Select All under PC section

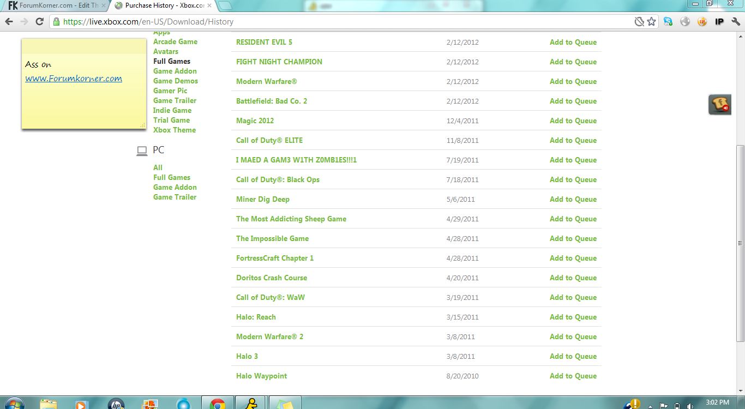(158, 167)
